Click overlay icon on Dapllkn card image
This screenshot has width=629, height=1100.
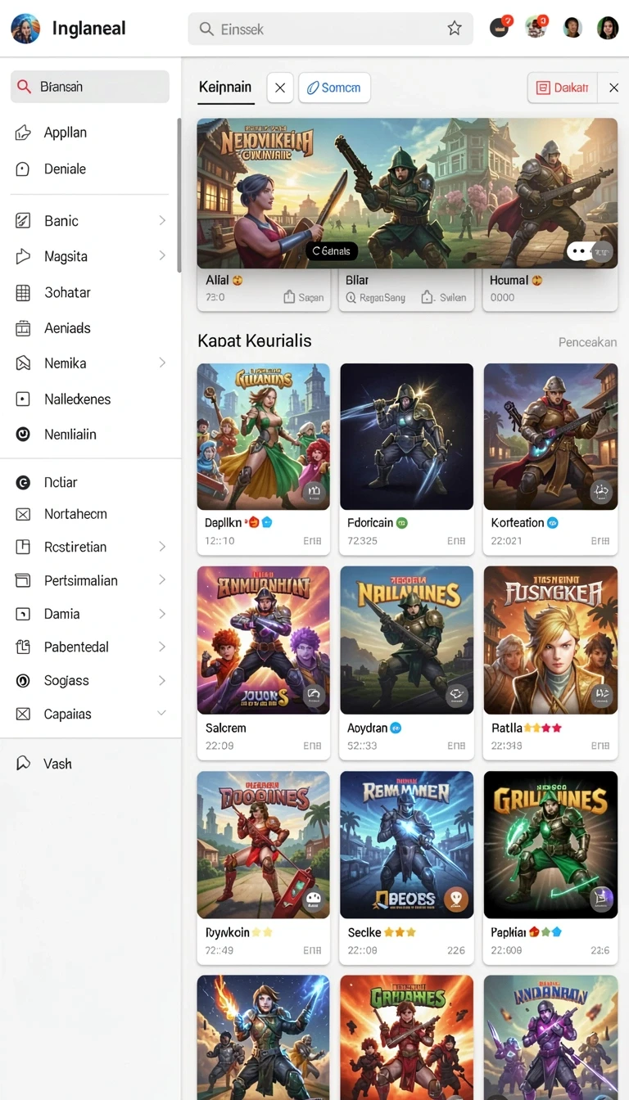pos(314,492)
